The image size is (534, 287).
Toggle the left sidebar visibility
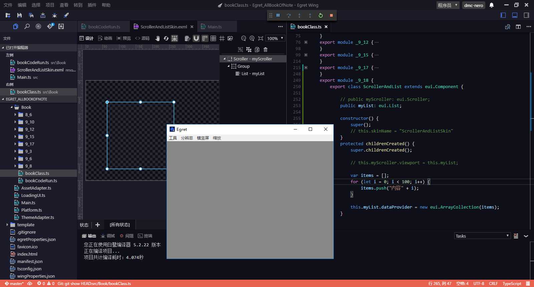pyautogui.click(x=503, y=15)
